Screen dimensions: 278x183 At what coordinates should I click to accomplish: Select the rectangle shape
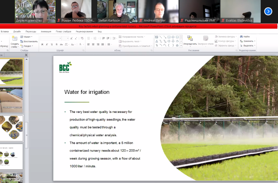[169, 37]
